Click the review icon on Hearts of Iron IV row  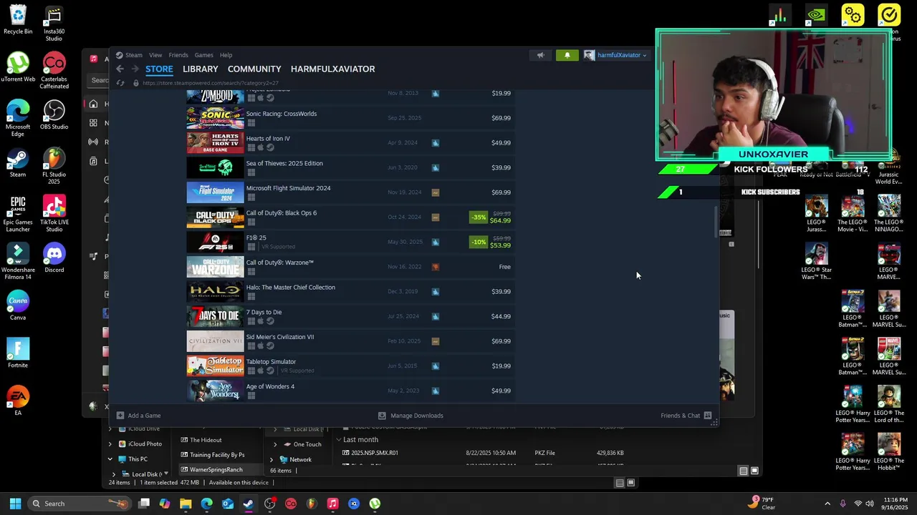pos(436,142)
